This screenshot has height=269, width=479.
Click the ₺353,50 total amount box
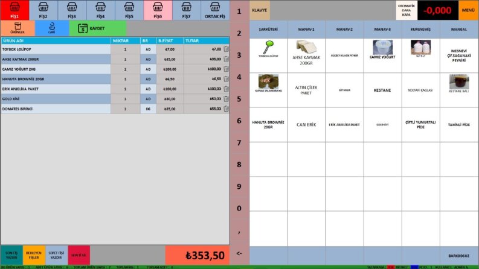pyautogui.click(x=198, y=255)
